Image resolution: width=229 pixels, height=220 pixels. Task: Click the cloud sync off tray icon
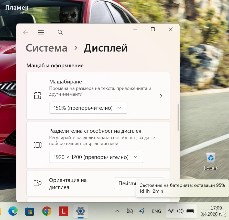(130, 211)
